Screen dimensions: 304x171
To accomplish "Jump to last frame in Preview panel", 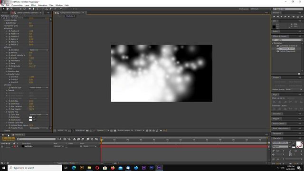I will pyautogui.click(x=289, y=17).
